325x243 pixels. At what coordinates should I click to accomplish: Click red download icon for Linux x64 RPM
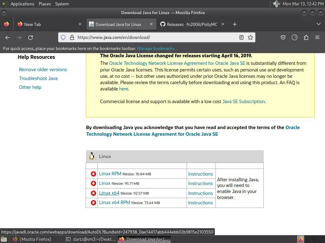pos(94,202)
